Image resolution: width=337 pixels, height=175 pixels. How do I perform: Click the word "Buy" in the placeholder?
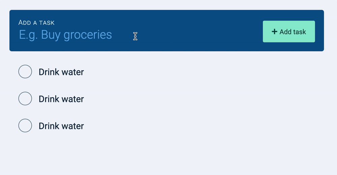51,35
